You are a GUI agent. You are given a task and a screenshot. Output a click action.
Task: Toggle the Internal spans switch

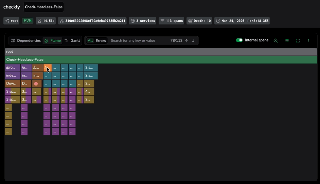pyautogui.click(x=239, y=40)
